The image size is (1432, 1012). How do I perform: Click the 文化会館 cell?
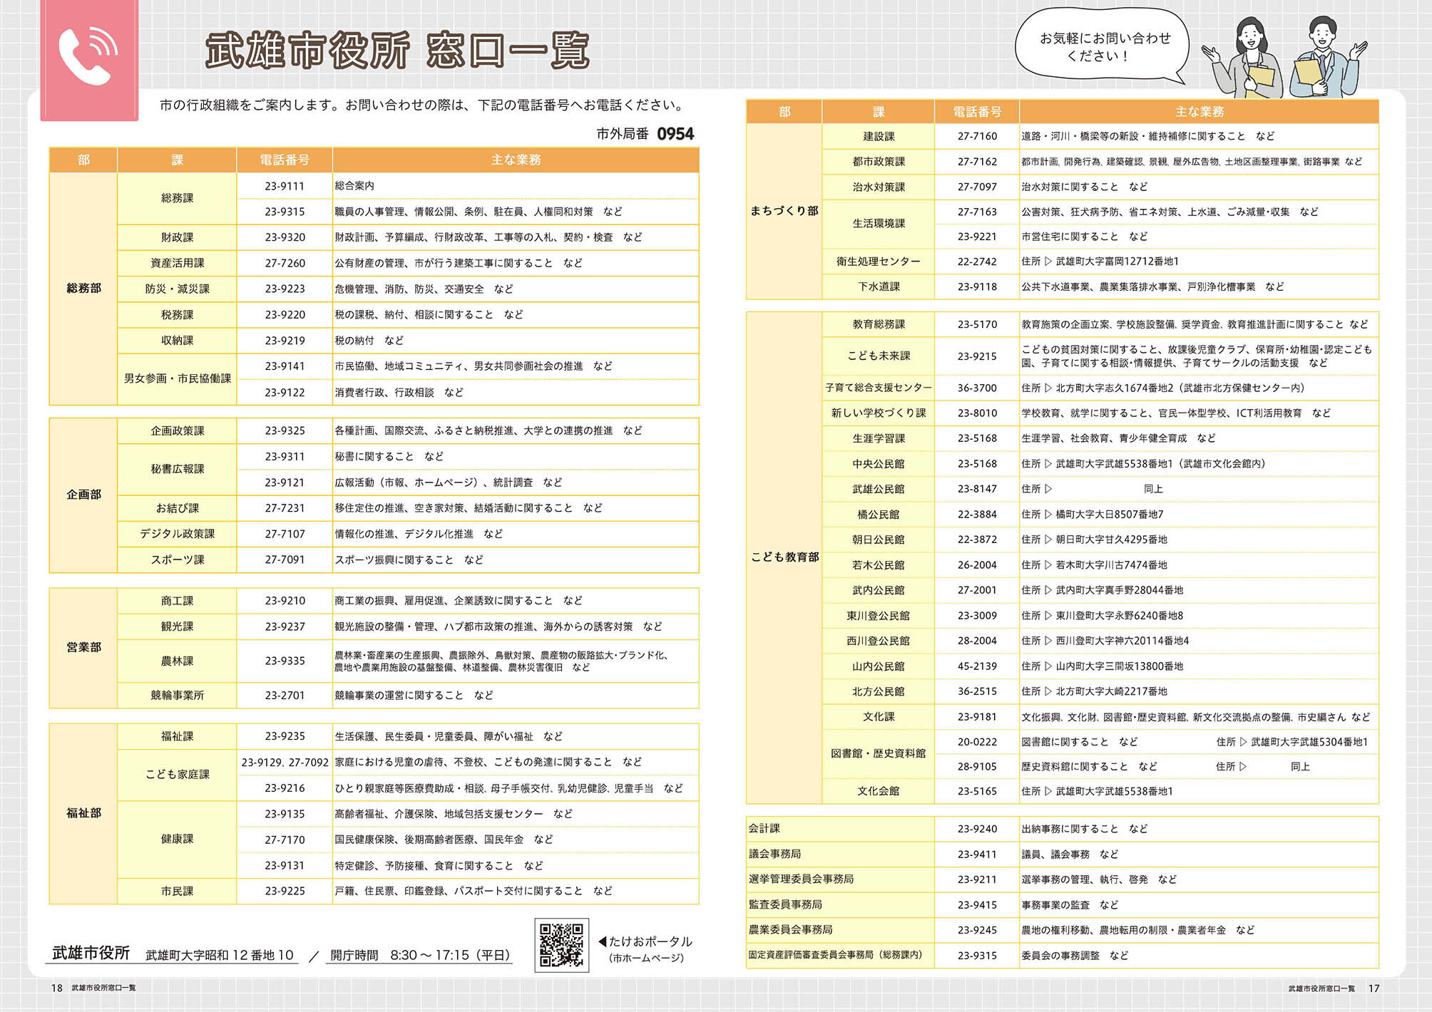click(x=878, y=791)
